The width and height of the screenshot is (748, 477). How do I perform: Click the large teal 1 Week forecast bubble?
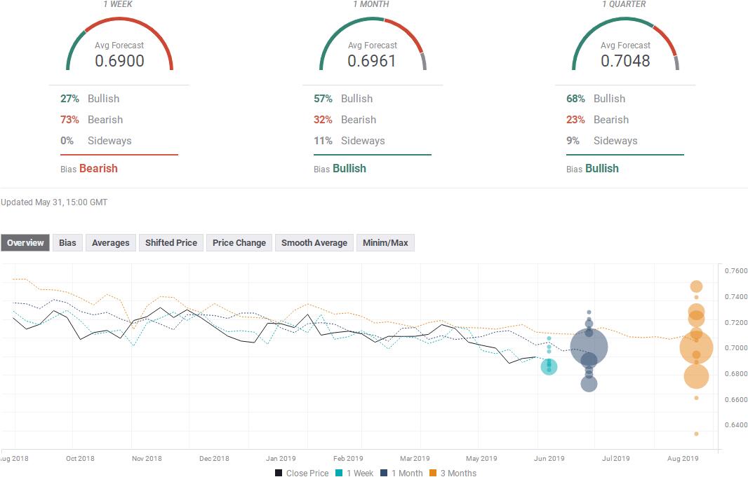pos(549,366)
